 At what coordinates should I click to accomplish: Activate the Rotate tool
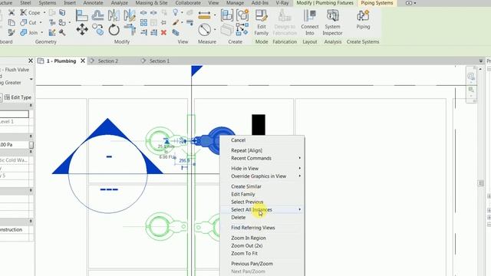point(114,30)
